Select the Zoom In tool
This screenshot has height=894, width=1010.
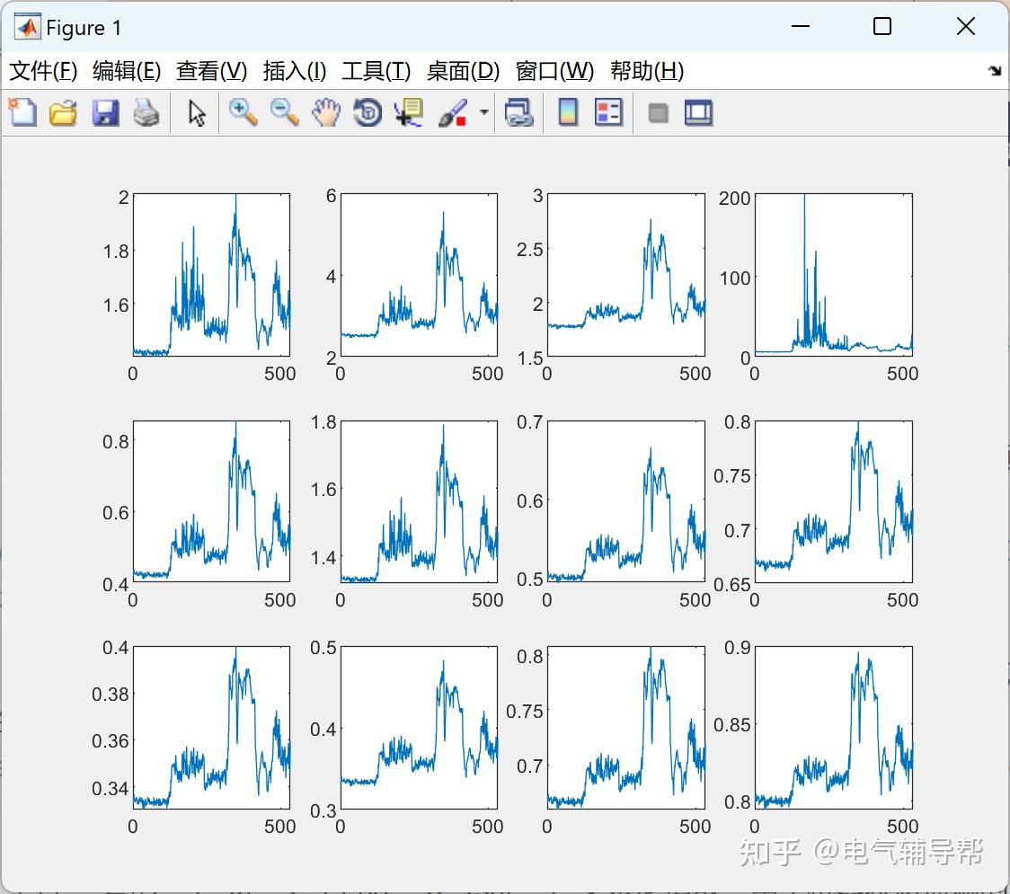243,112
